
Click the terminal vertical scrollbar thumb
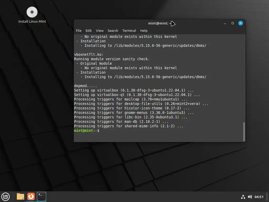(244, 132)
